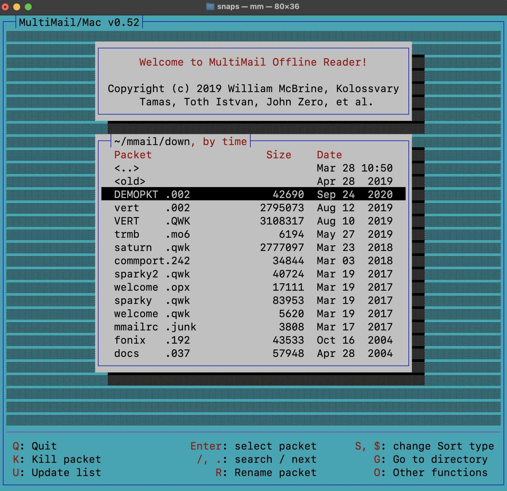Click the Q: Quit command
This screenshot has width=507, height=491.
coord(35,446)
